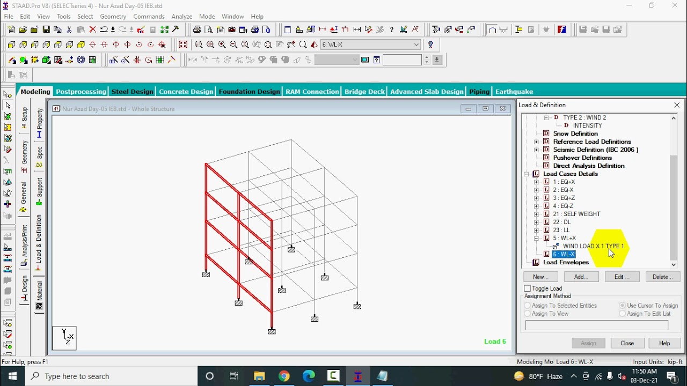687x386 pixels.
Task: Click the Structure Wizard wheel icon
Action: (x=81, y=60)
